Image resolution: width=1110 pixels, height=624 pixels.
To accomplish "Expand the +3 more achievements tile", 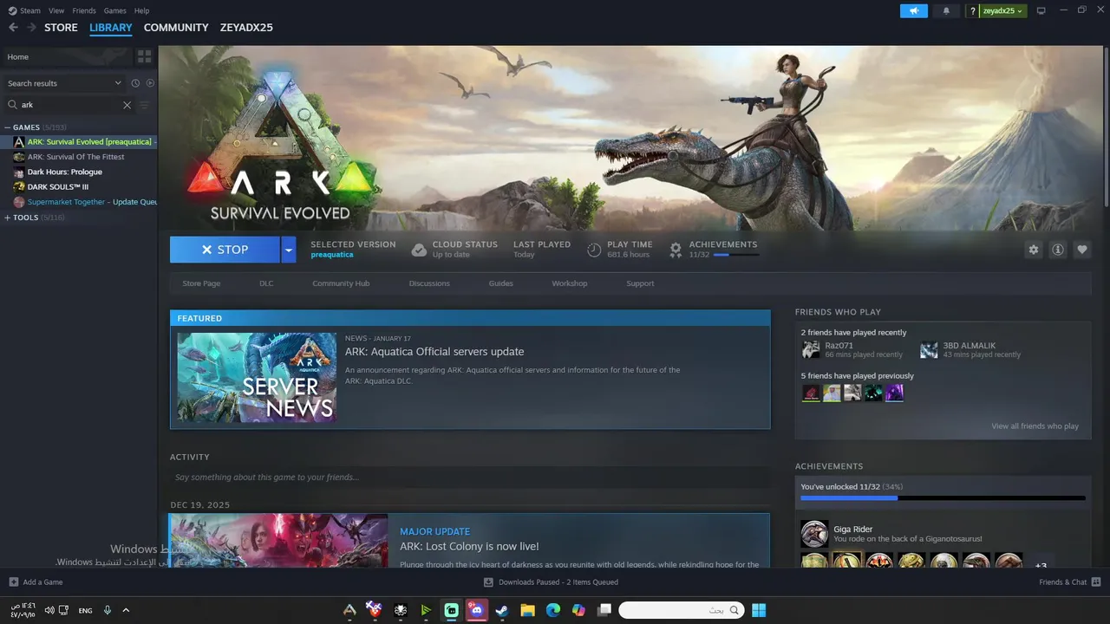I will (1041, 562).
